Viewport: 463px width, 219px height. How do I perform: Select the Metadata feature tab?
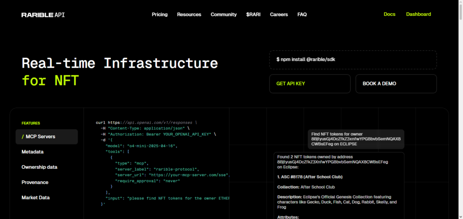(33, 152)
